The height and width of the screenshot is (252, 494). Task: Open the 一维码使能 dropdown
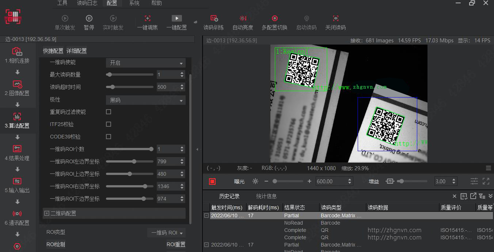click(x=146, y=63)
